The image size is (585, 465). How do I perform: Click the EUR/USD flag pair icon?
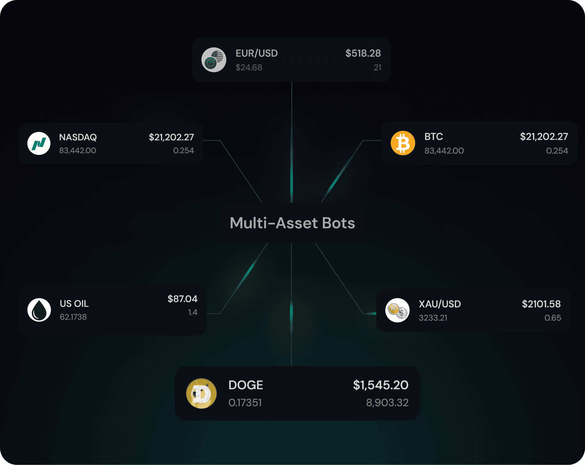point(214,60)
